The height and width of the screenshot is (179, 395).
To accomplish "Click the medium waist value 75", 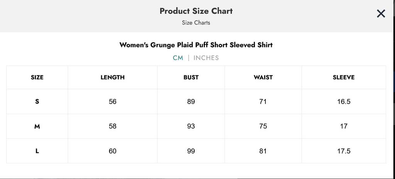I will click(x=263, y=126).
